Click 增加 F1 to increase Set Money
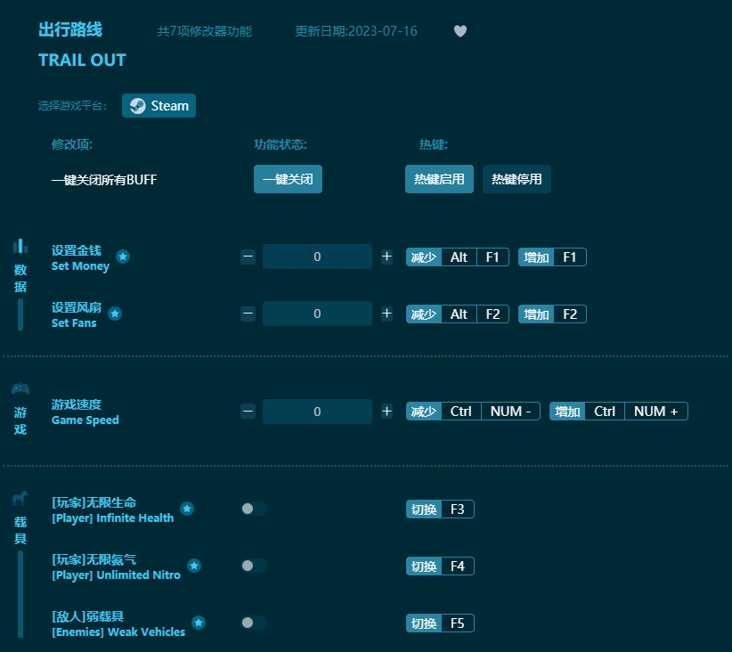 pos(551,257)
